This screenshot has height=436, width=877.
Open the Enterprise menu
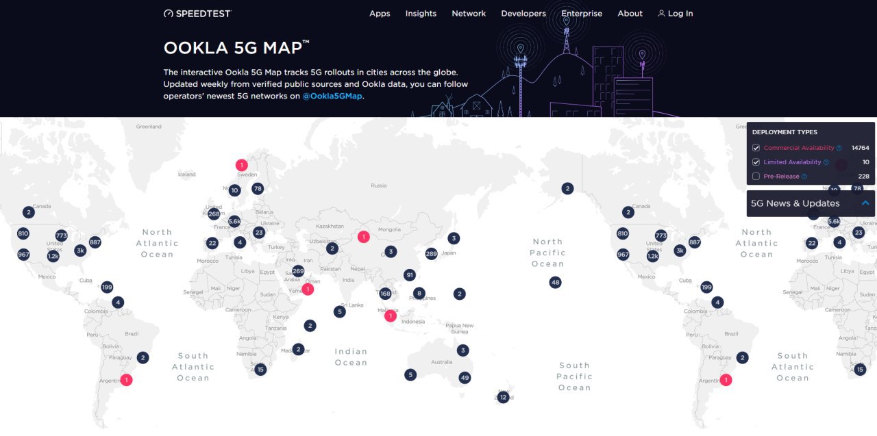point(582,14)
